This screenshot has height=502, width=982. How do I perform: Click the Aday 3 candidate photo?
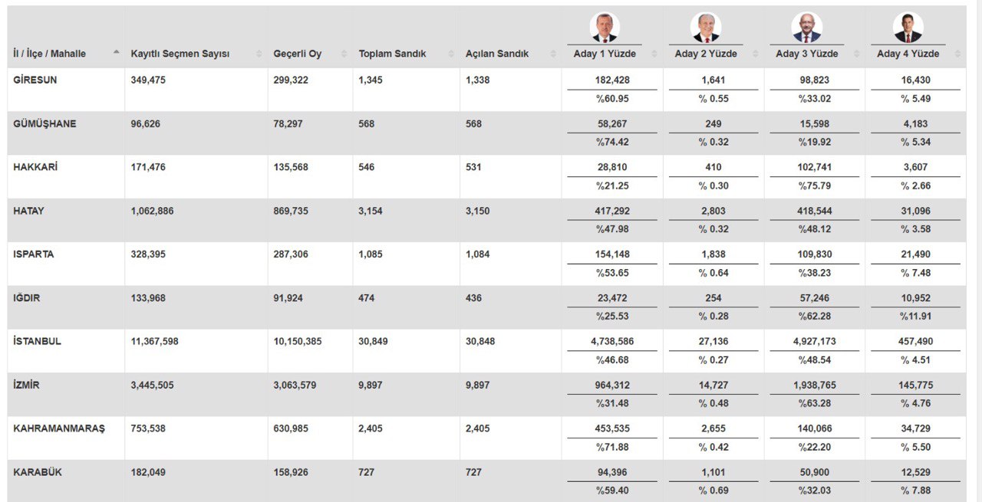[806, 28]
